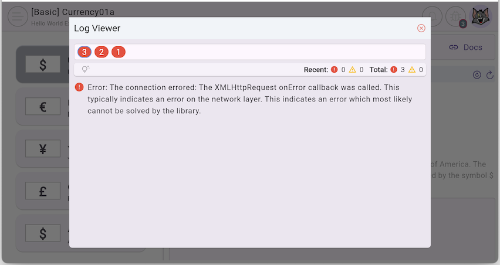Click the search icon in the header
Image resolution: width=500 pixels, height=265 pixels.
click(x=433, y=16)
